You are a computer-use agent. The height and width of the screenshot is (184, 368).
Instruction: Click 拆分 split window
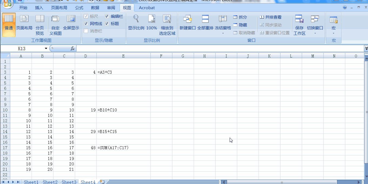tap(240, 17)
